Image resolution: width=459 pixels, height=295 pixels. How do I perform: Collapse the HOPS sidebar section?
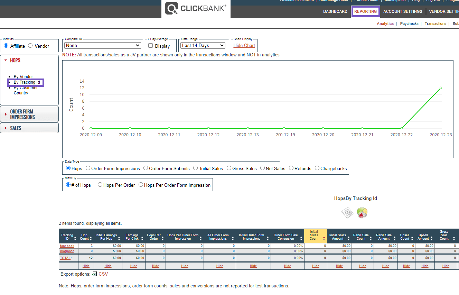point(15,60)
